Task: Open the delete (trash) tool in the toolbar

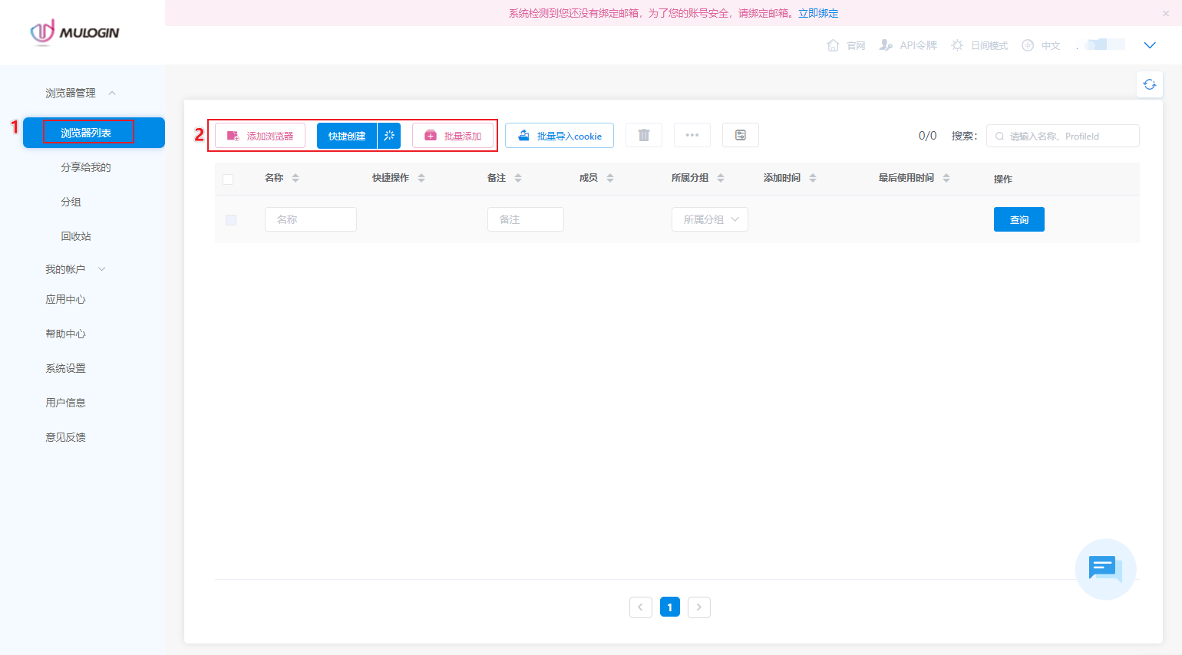Action: point(643,135)
